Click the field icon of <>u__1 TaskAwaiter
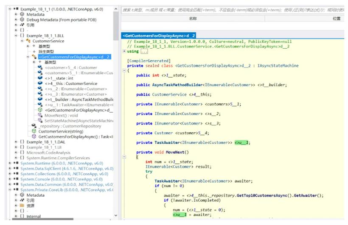 point(40,105)
